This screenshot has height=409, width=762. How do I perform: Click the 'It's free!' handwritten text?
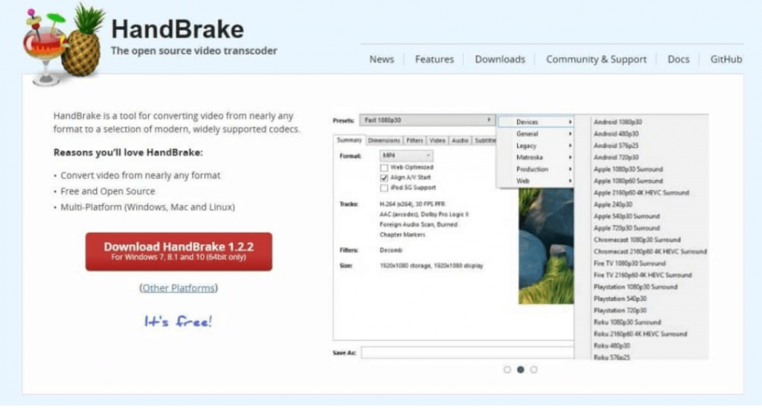click(x=178, y=321)
